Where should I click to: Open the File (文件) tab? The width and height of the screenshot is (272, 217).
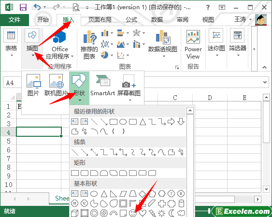click(x=14, y=20)
